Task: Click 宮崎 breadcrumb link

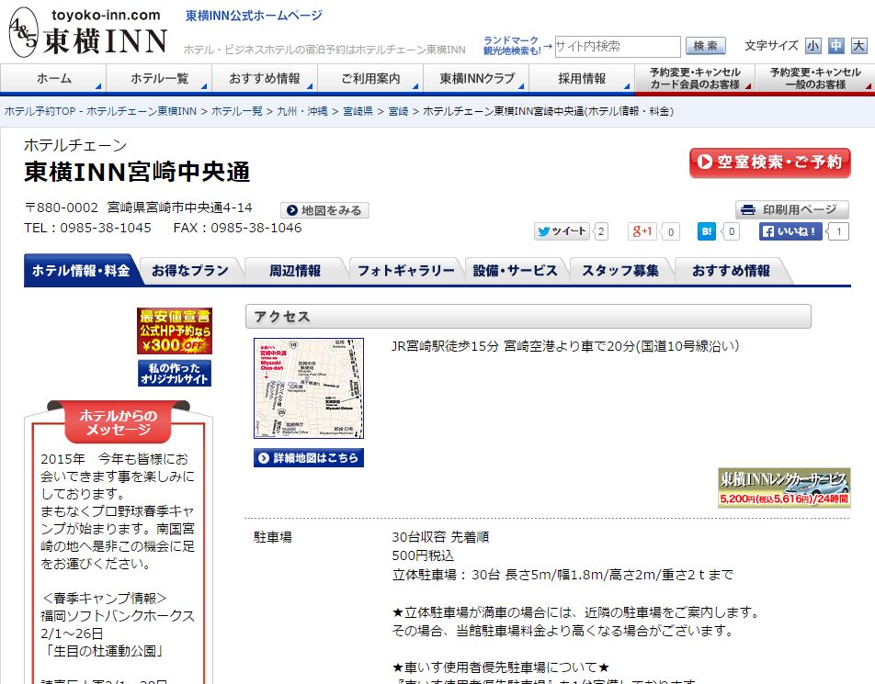Action: pyautogui.click(x=399, y=111)
